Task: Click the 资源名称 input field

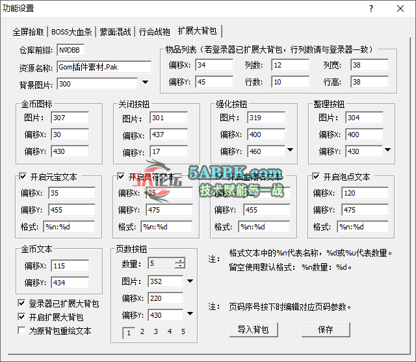Action: (104, 67)
